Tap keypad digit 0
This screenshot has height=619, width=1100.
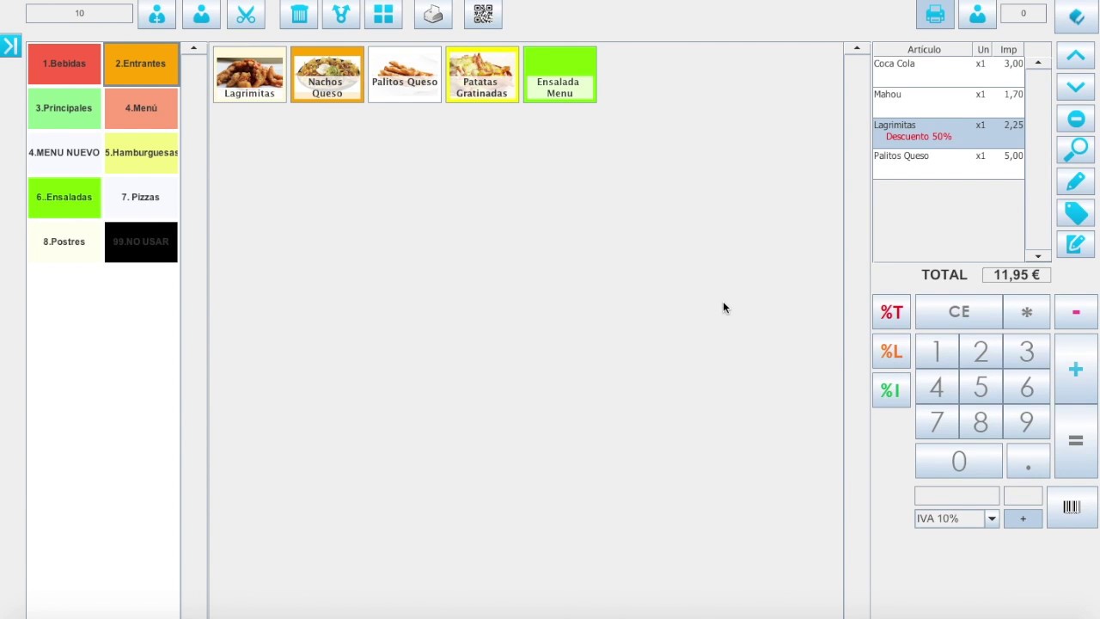coord(959,462)
